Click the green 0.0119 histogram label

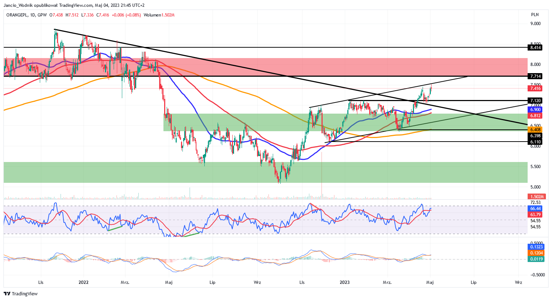point(537,259)
